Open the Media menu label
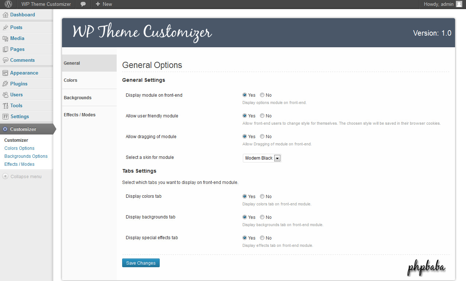466x281 pixels. click(17, 39)
